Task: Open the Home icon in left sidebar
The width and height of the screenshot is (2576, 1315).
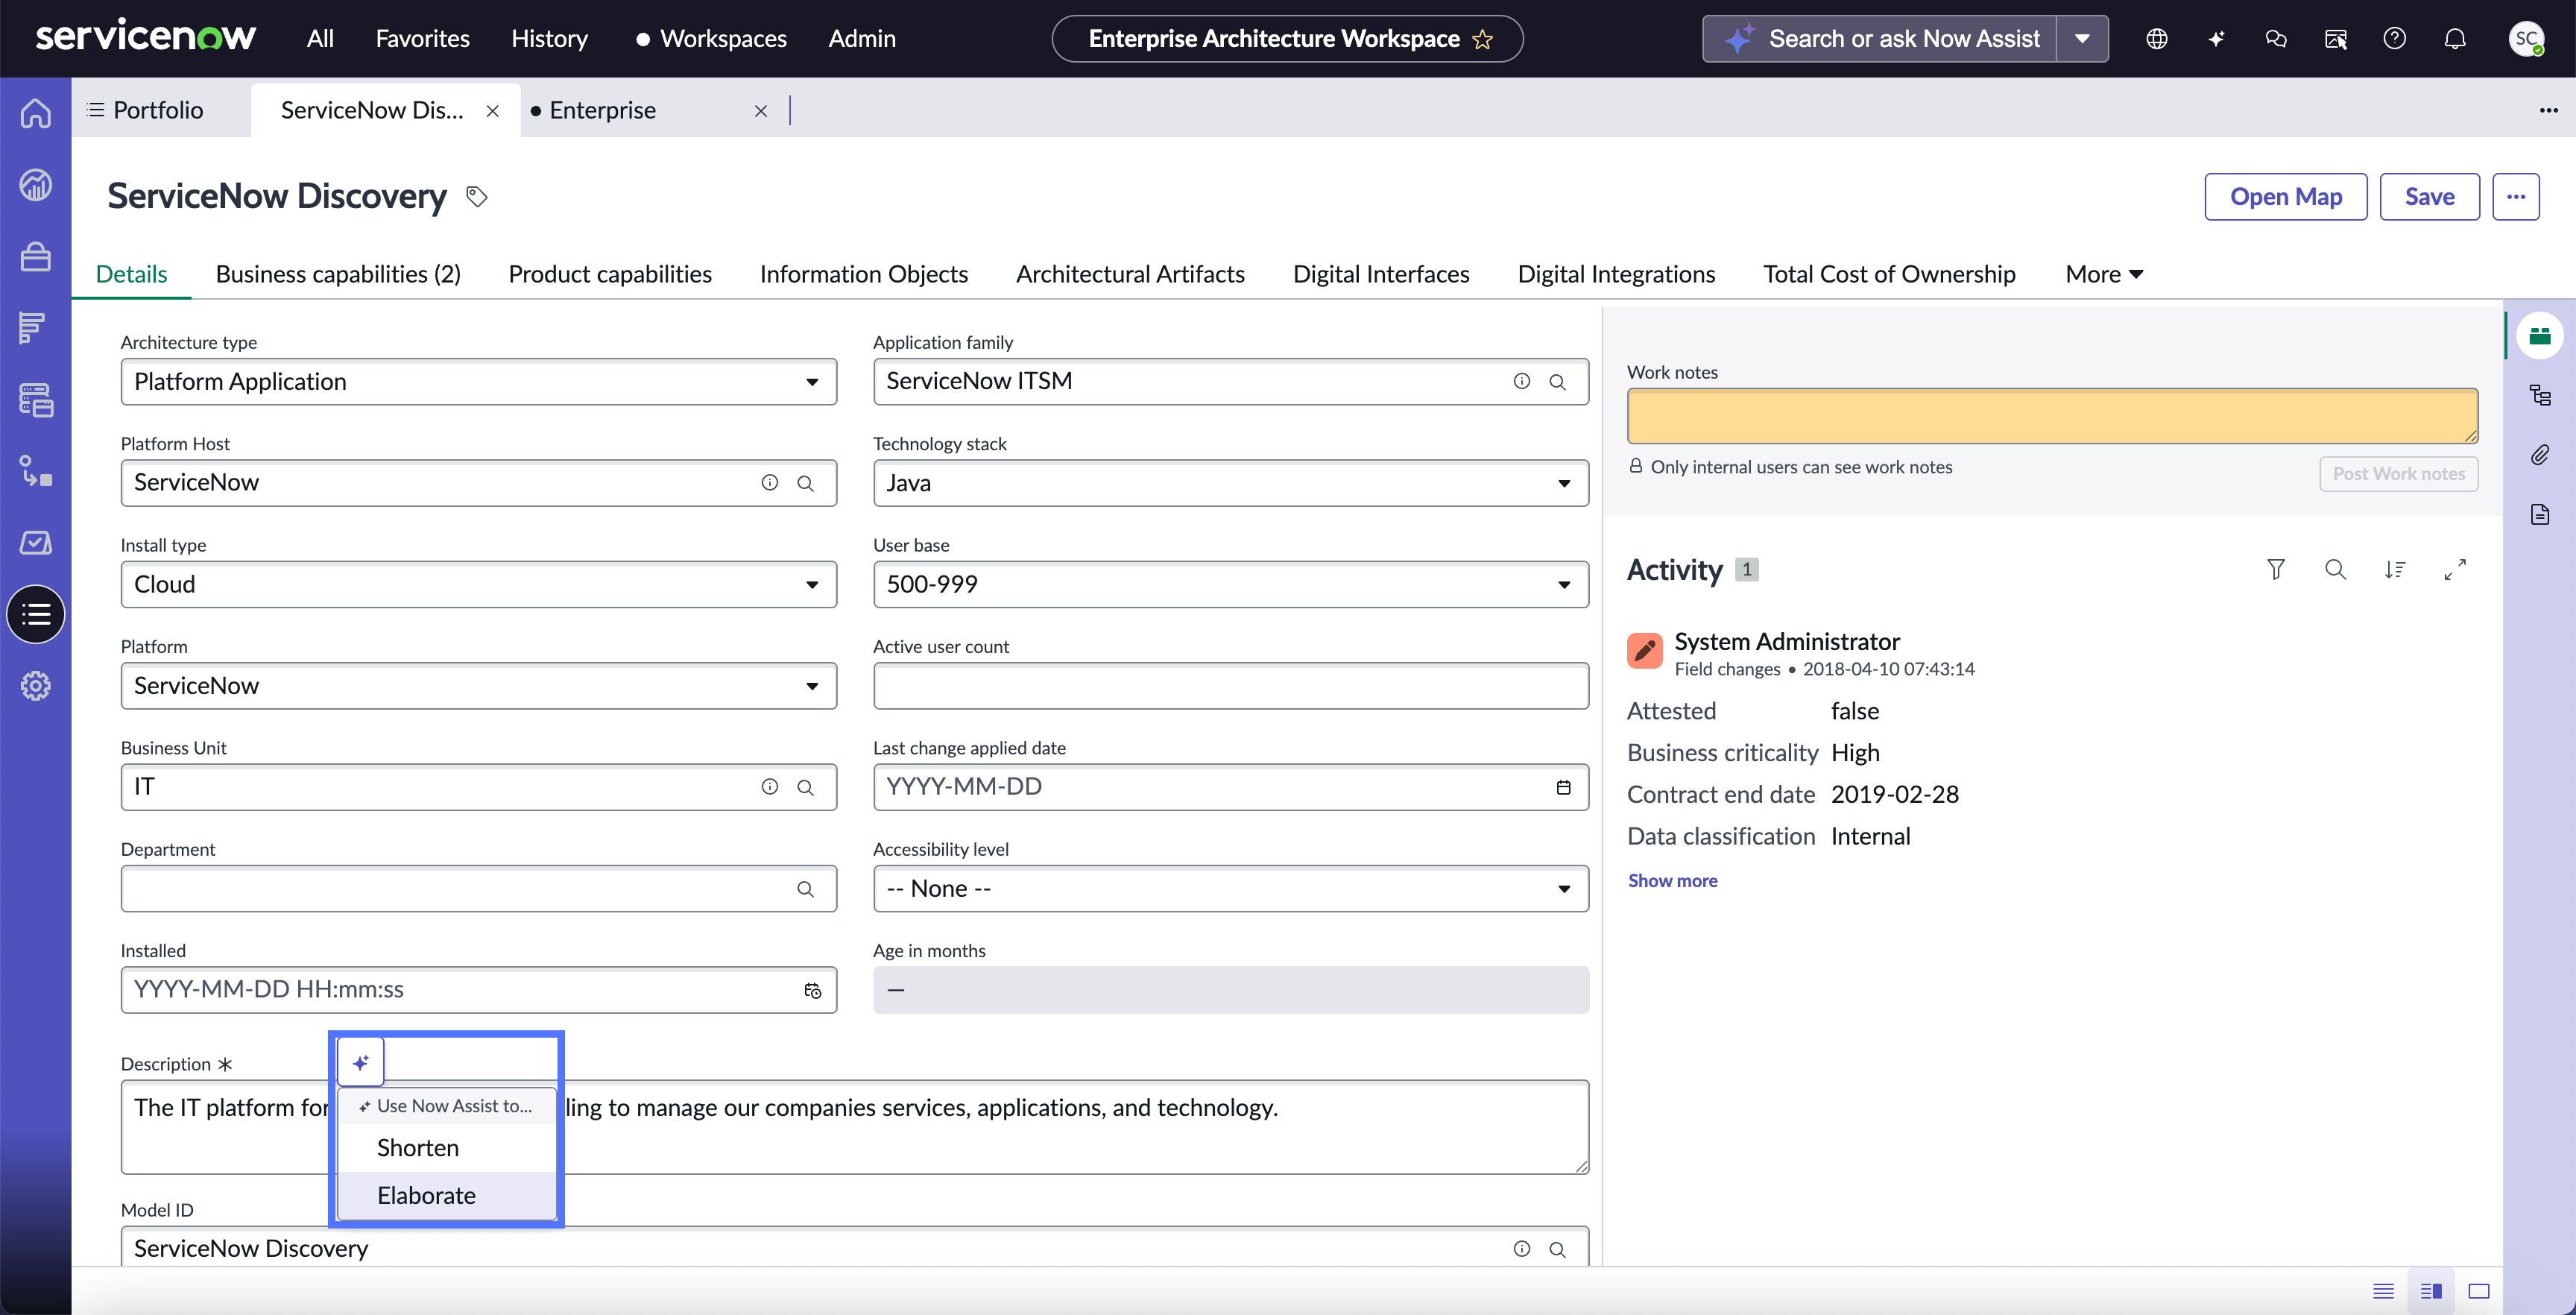Action: coord(36,113)
